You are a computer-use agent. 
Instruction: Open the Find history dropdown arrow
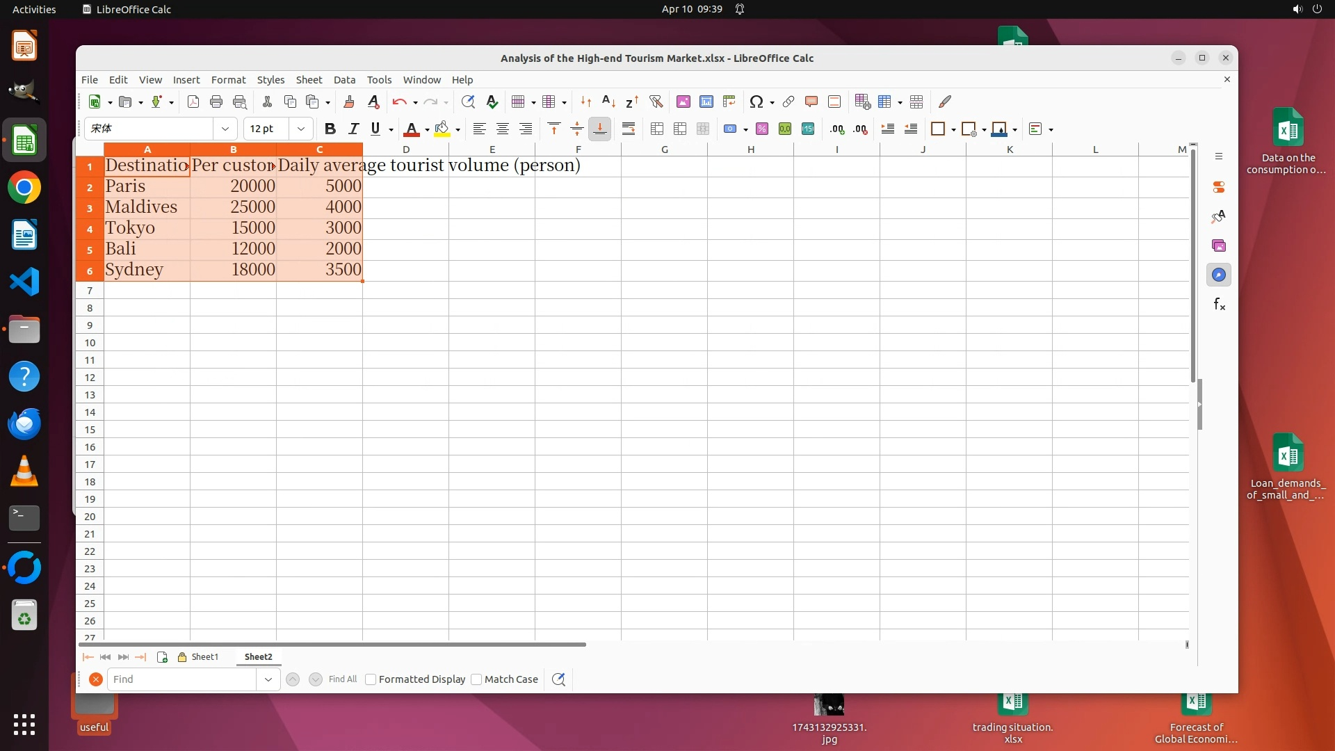click(x=268, y=679)
